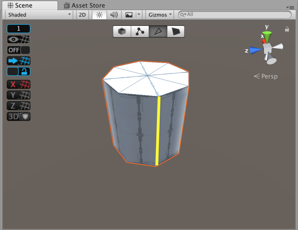Click the ProGrids snap value 1 field
Image resolution: width=298 pixels, height=230 pixels.
[19, 29]
